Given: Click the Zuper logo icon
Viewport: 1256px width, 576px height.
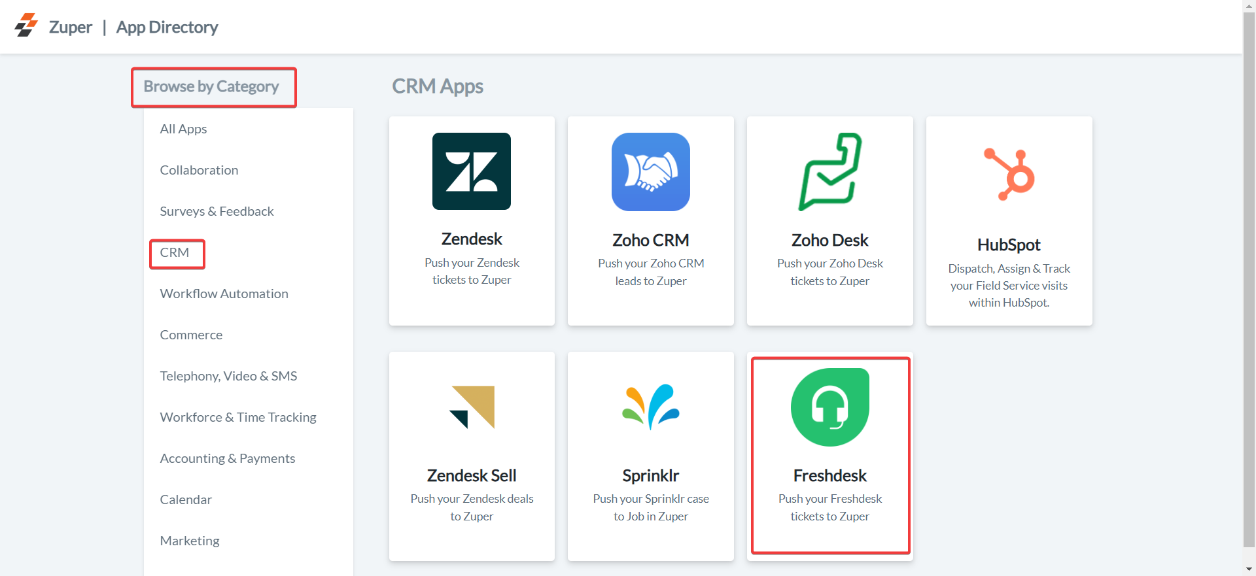Looking at the screenshot, I should coord(26,26).
